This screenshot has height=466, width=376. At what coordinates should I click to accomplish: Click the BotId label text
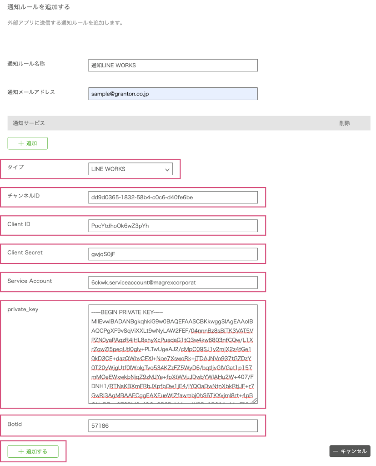[x=15, y=424]
